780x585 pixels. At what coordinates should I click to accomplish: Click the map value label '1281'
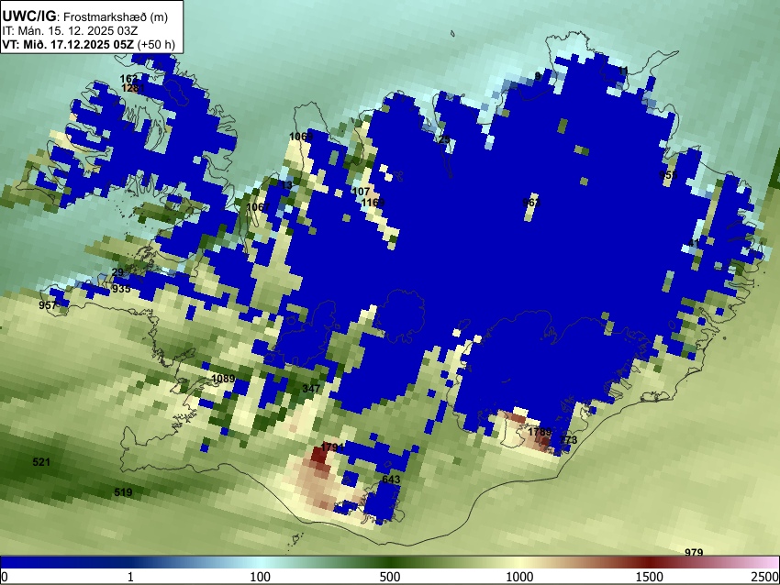(133, 88)
